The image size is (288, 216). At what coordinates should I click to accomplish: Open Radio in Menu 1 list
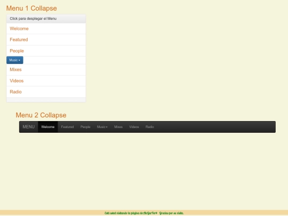[x=15, y=92]
